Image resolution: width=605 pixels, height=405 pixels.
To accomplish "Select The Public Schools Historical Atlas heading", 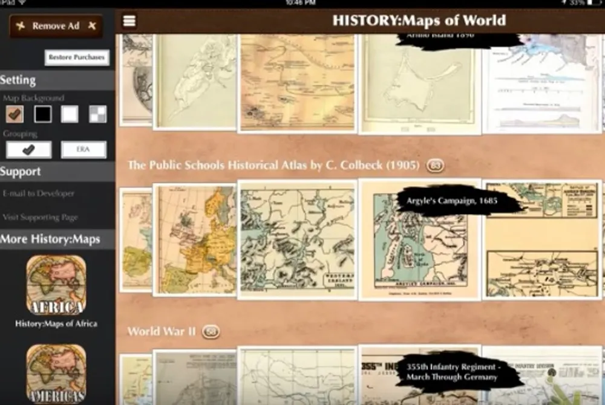I will 273,165.
